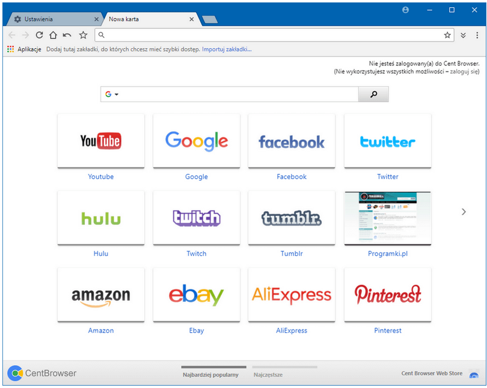Open the twitch logo tile
Screen dimensions: 487x388
(197, 218)
